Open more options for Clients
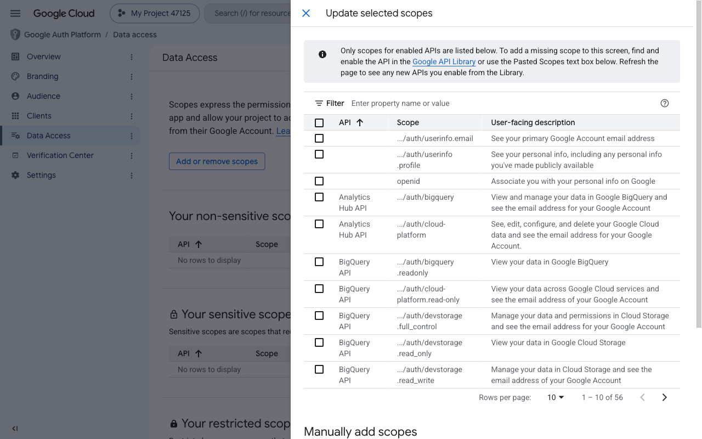The image size is (702, 439). [132, 116]
